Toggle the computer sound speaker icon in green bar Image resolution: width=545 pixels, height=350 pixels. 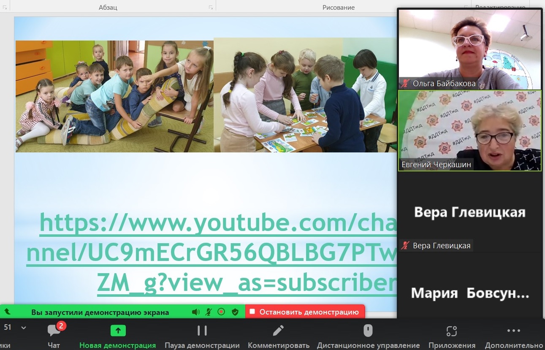click(x=195, y=312)
